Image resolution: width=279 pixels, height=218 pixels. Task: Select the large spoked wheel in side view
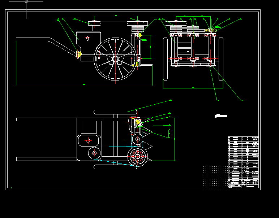(116, 59)
